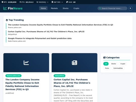Click the flame icon beside Top Trending
The height and width of the screenshot is (102, 136).
7,20
